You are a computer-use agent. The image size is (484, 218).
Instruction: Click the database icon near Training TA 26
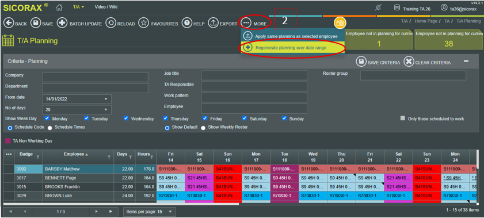pos(397,7)
